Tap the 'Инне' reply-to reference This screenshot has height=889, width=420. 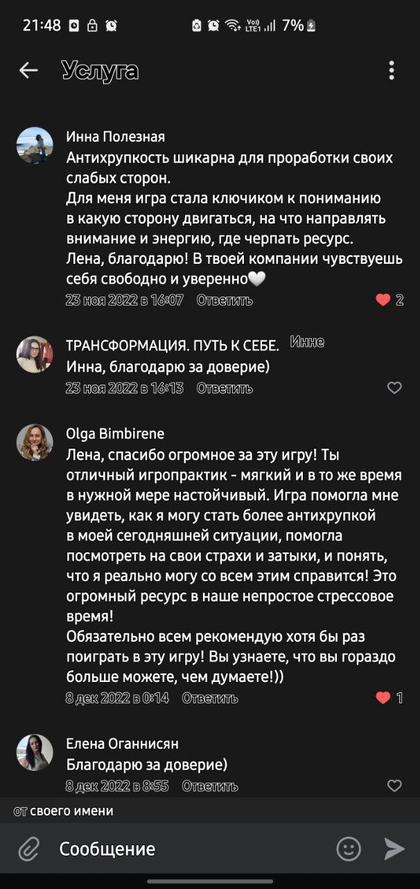(307, 342)
